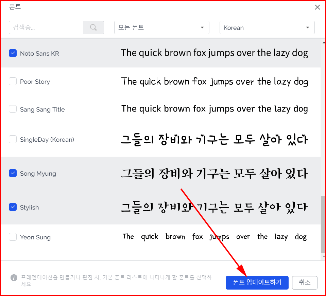Click the Sang Sang Title preview sentence
326x296 pixels.
coord(215,109)
